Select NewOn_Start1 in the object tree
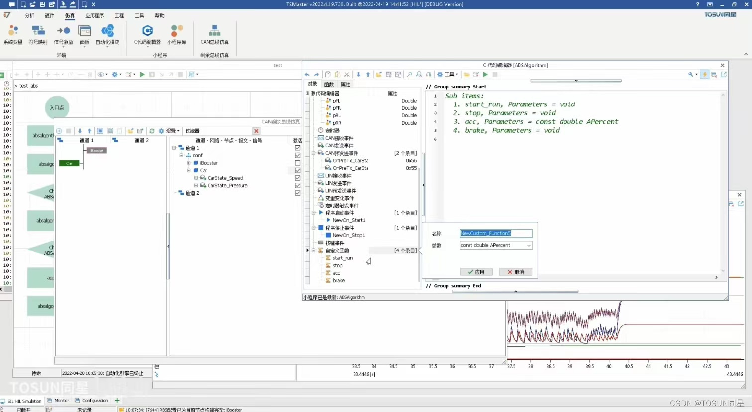 click(x=348, y=220)
